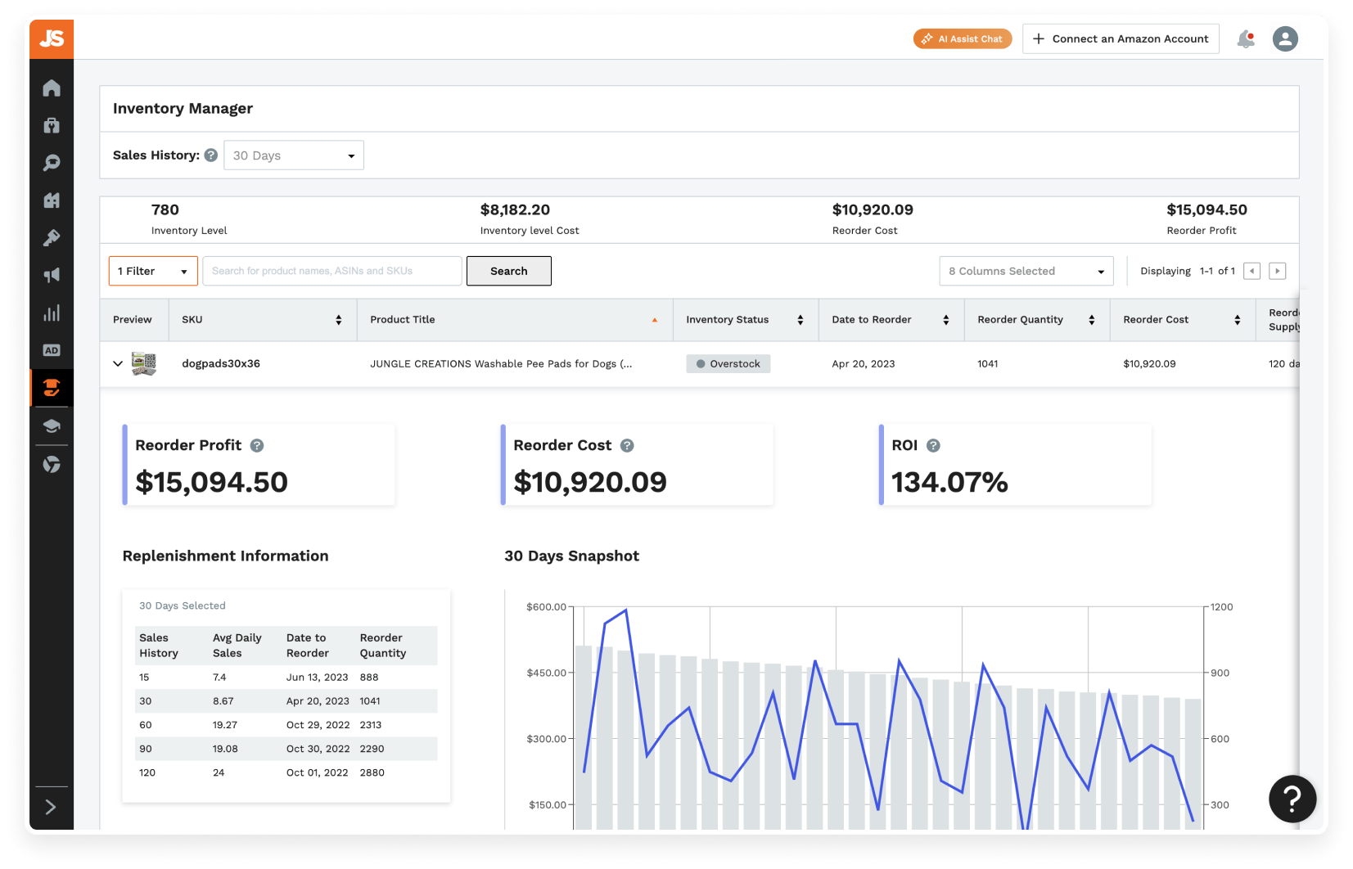
Task: Click the JUNGLE CREATIONS product title
Action: (x=501, y=363)
